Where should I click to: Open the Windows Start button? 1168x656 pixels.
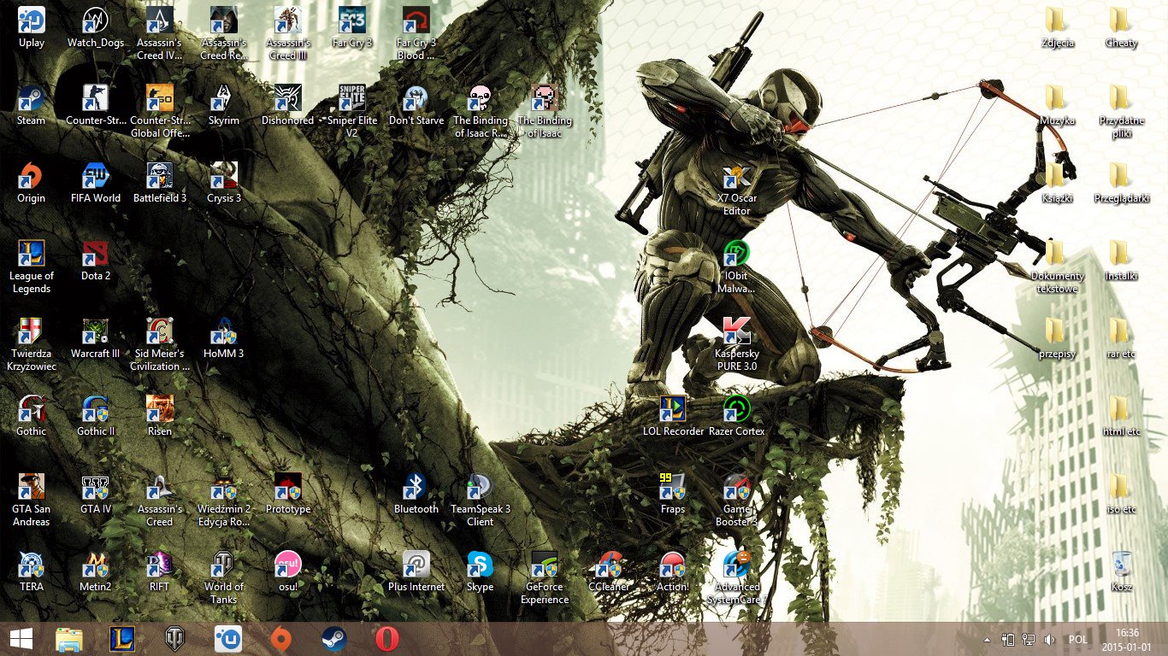pyautogui.click(x=21, y=639)
